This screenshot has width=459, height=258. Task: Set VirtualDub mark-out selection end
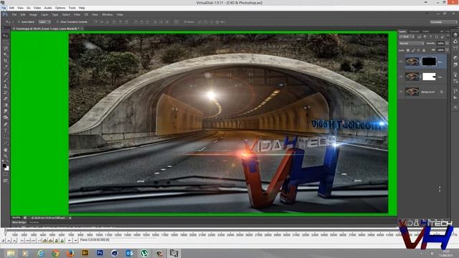(x=75, y=241)
